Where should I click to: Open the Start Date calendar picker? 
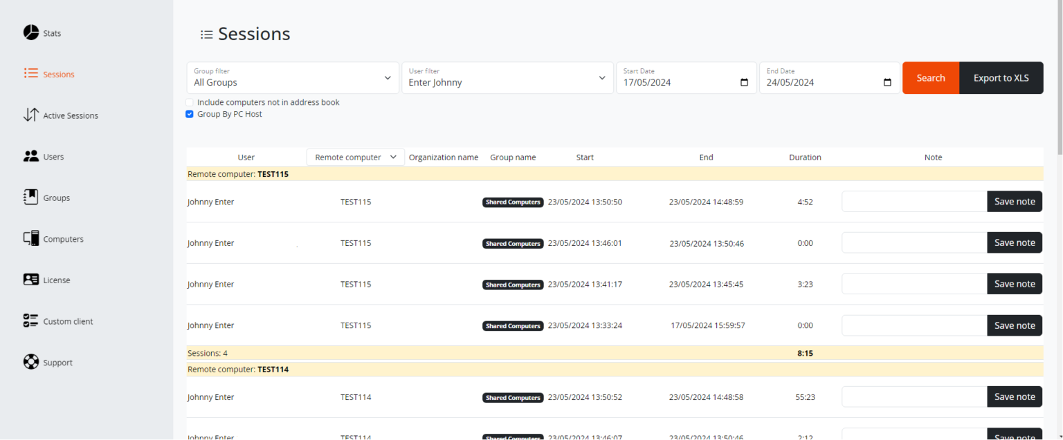tap(744, 82)
